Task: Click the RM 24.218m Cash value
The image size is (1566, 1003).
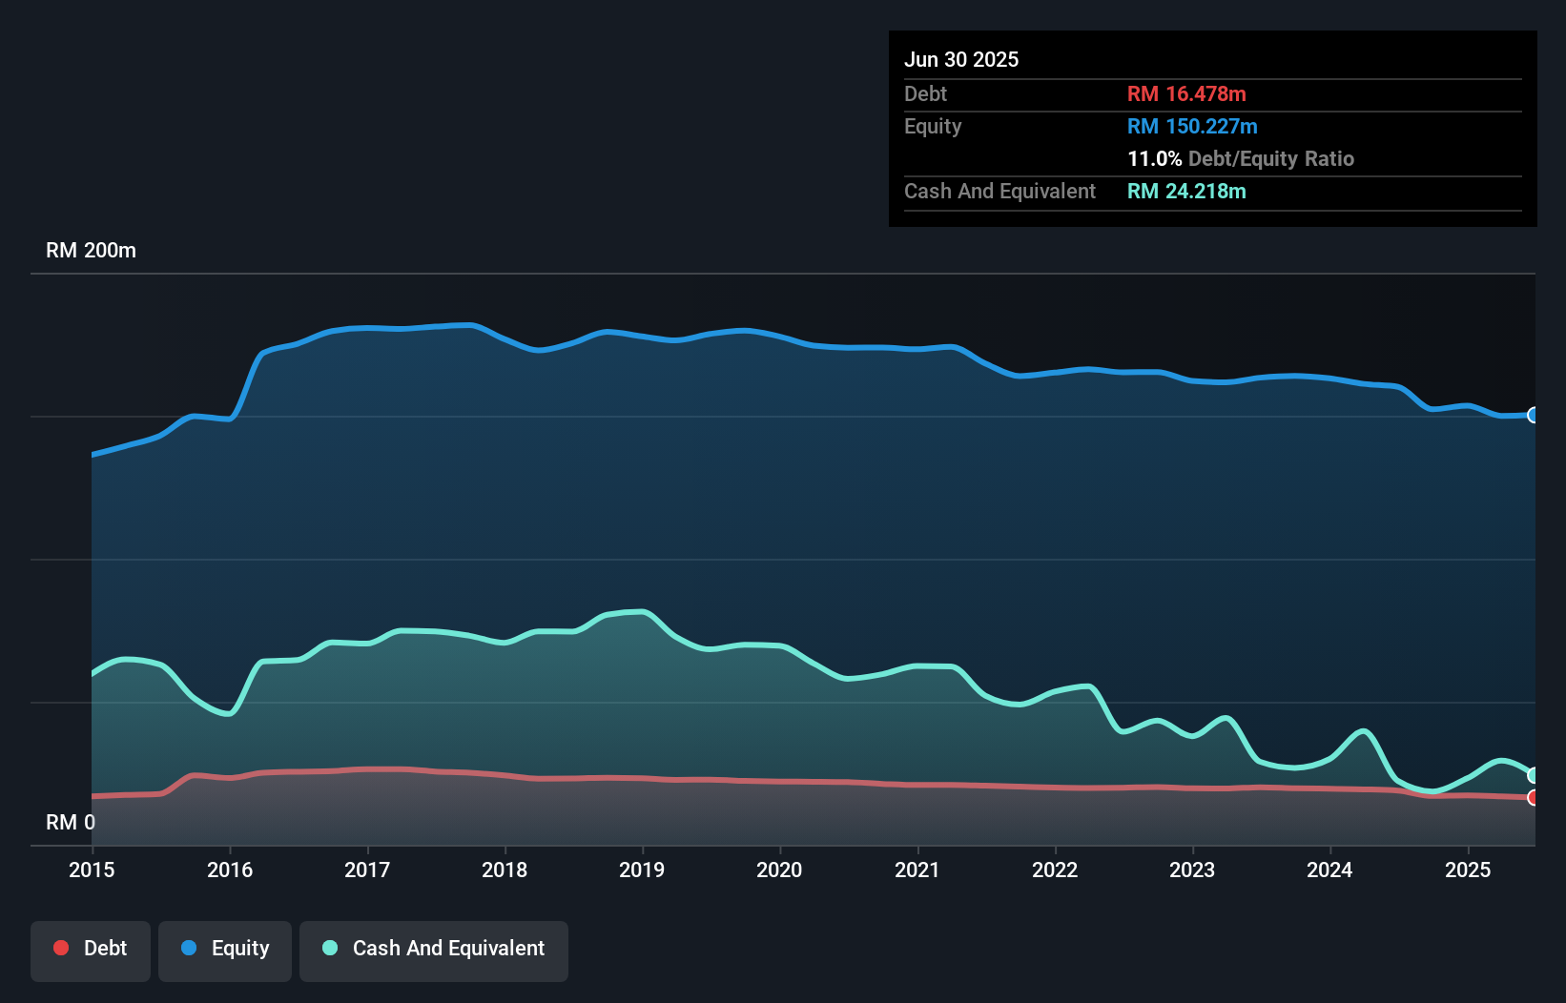Action: (x=1187, y=191)
